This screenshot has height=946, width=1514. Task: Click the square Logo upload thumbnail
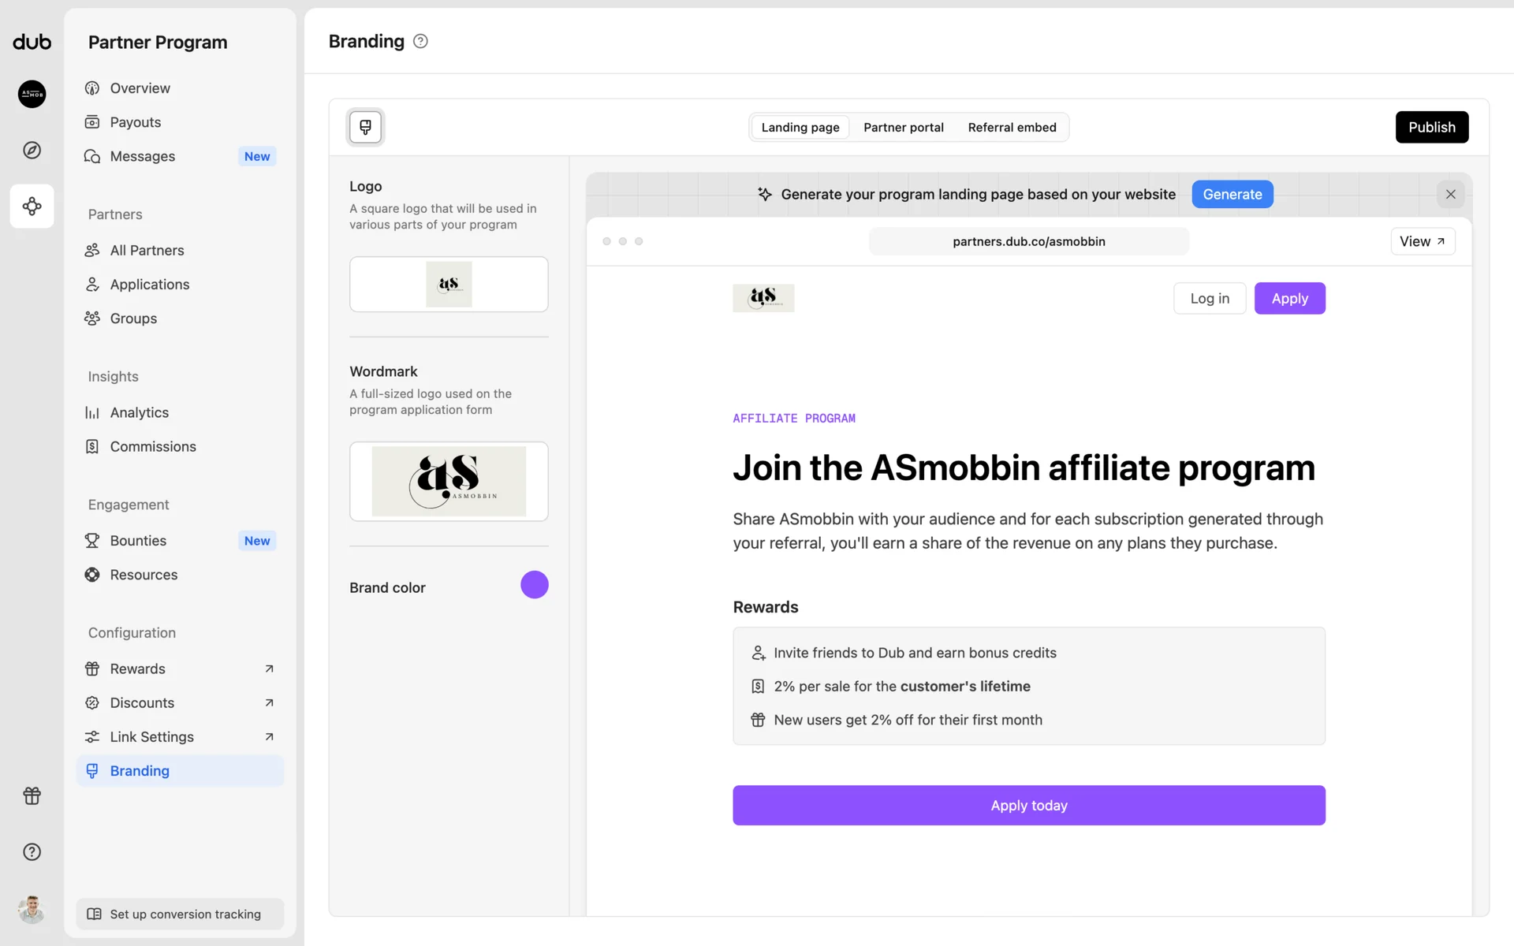[x=449, y=284]
